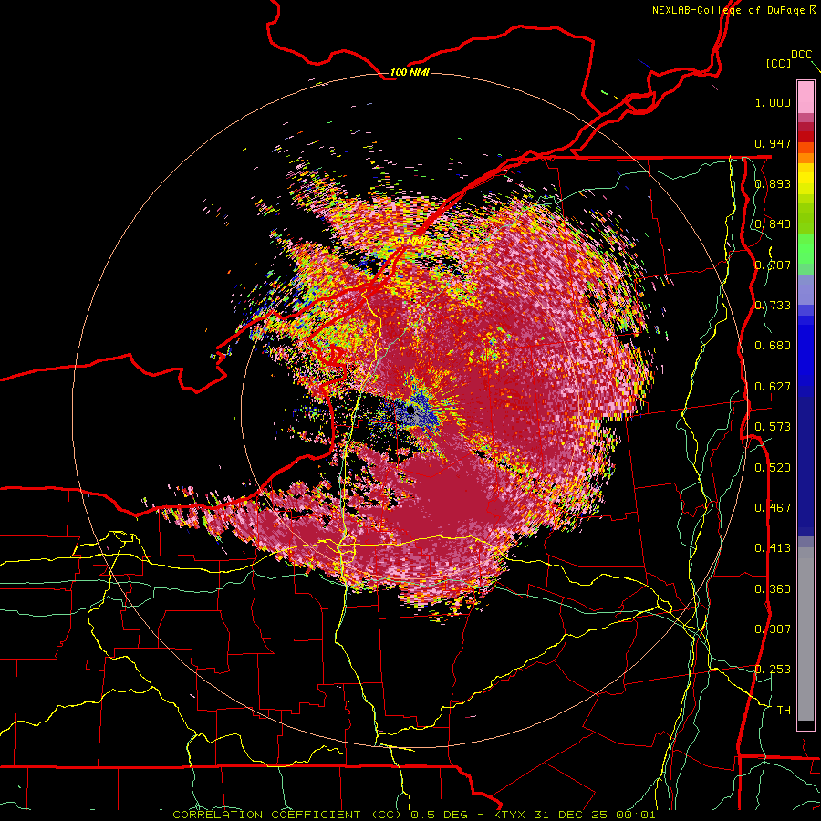Select the 0.520 scale value
Viewport: 821px width, 821px height.
pyautogui.click(x=773, y=468)
